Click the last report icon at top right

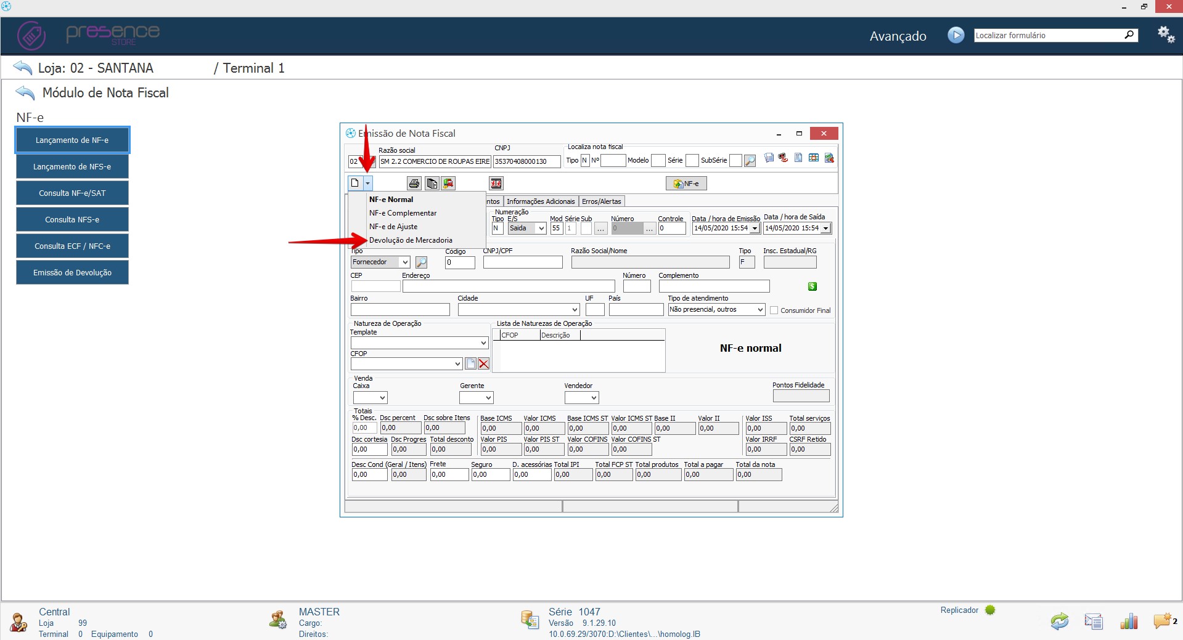click(829, 158)
